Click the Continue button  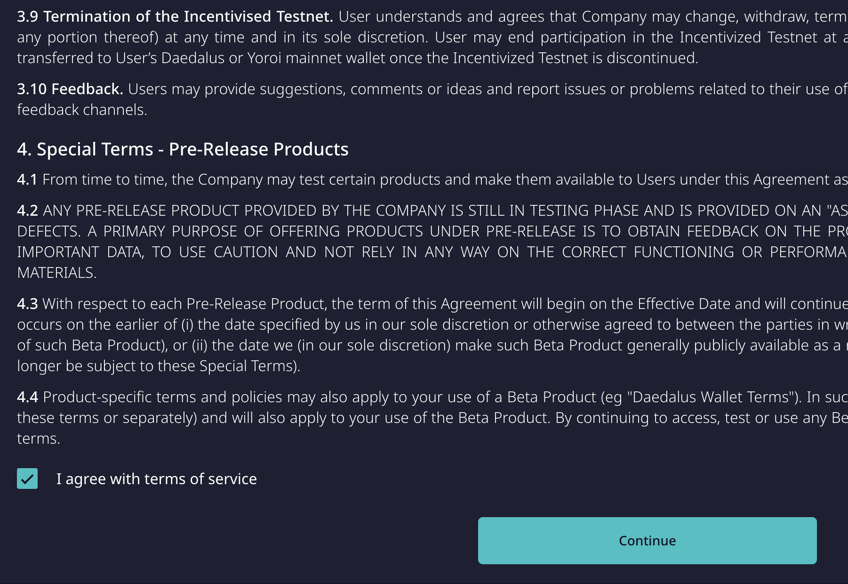(x=647, y=541)
